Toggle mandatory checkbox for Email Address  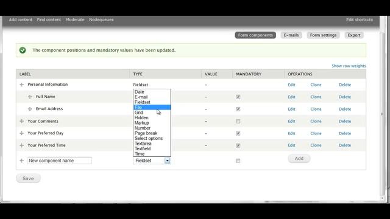[x=238, y=109]
